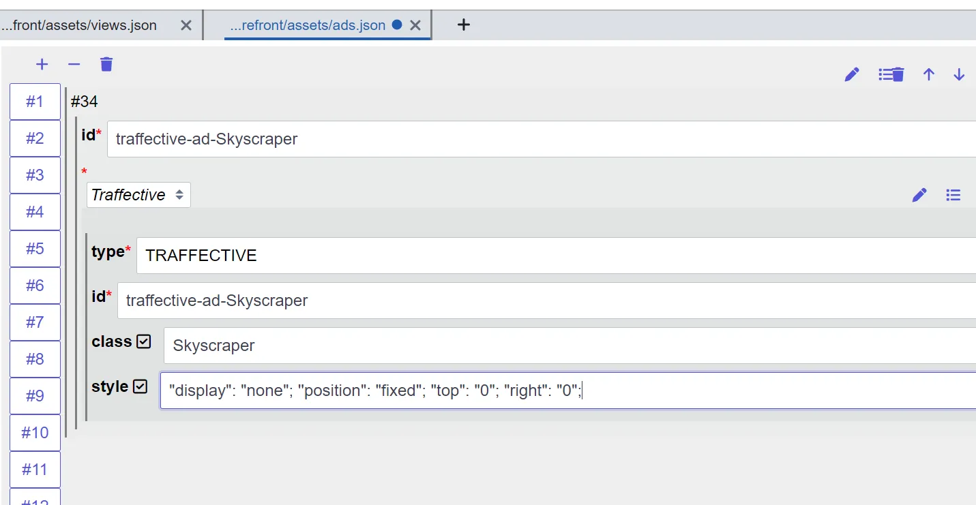Close the views.json tab
The width and height of the screenshot is (976, 505).
pyautogui.click(x=186, y=25)
